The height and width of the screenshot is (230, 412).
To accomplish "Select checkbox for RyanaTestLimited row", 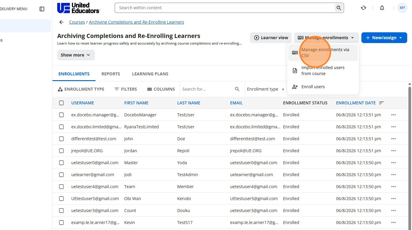I will tap(61, 127).
